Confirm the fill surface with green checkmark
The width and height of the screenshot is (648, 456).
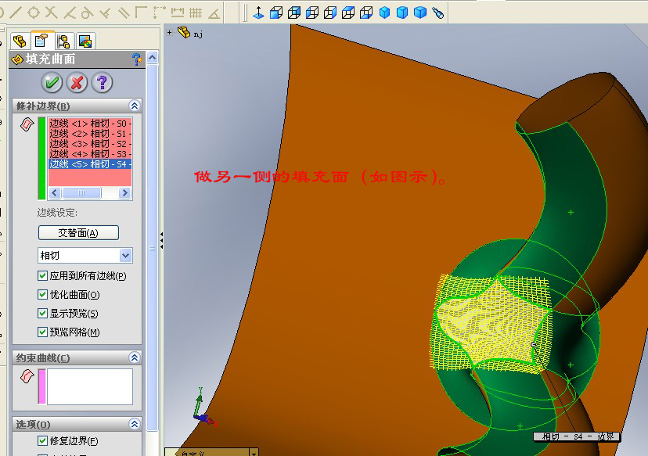pos(52,83)
